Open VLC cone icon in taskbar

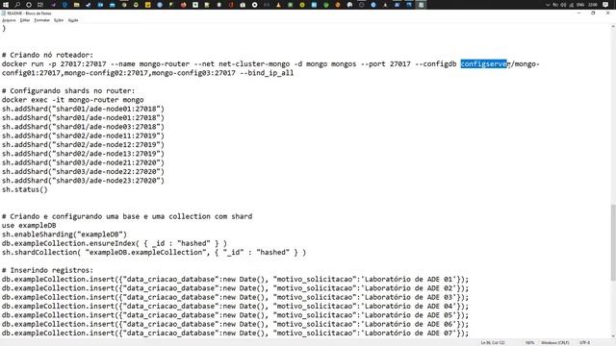point(278,5)
